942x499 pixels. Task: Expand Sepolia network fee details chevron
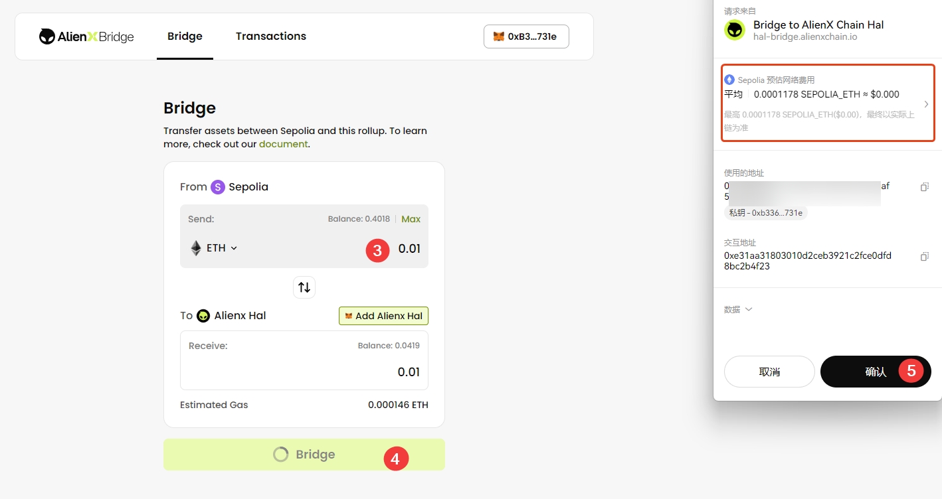pyautogui.click(x=926, y=104)
